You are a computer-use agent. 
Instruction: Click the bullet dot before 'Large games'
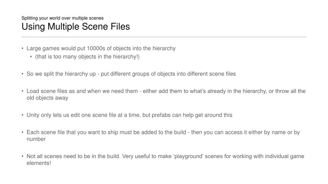coord(22,48)
